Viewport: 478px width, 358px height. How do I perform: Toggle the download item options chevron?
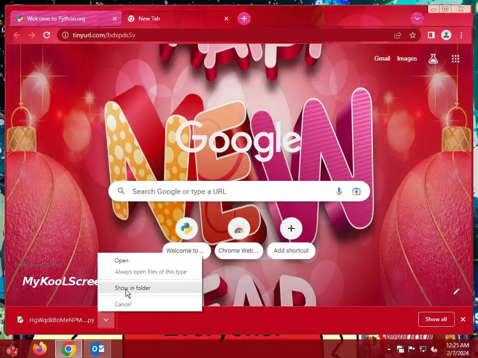[x=106, y=320]
